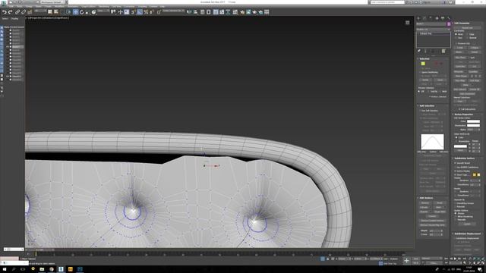Click the purple object color swatch
This screenshot has height=273, width=486.
(449, 24)
